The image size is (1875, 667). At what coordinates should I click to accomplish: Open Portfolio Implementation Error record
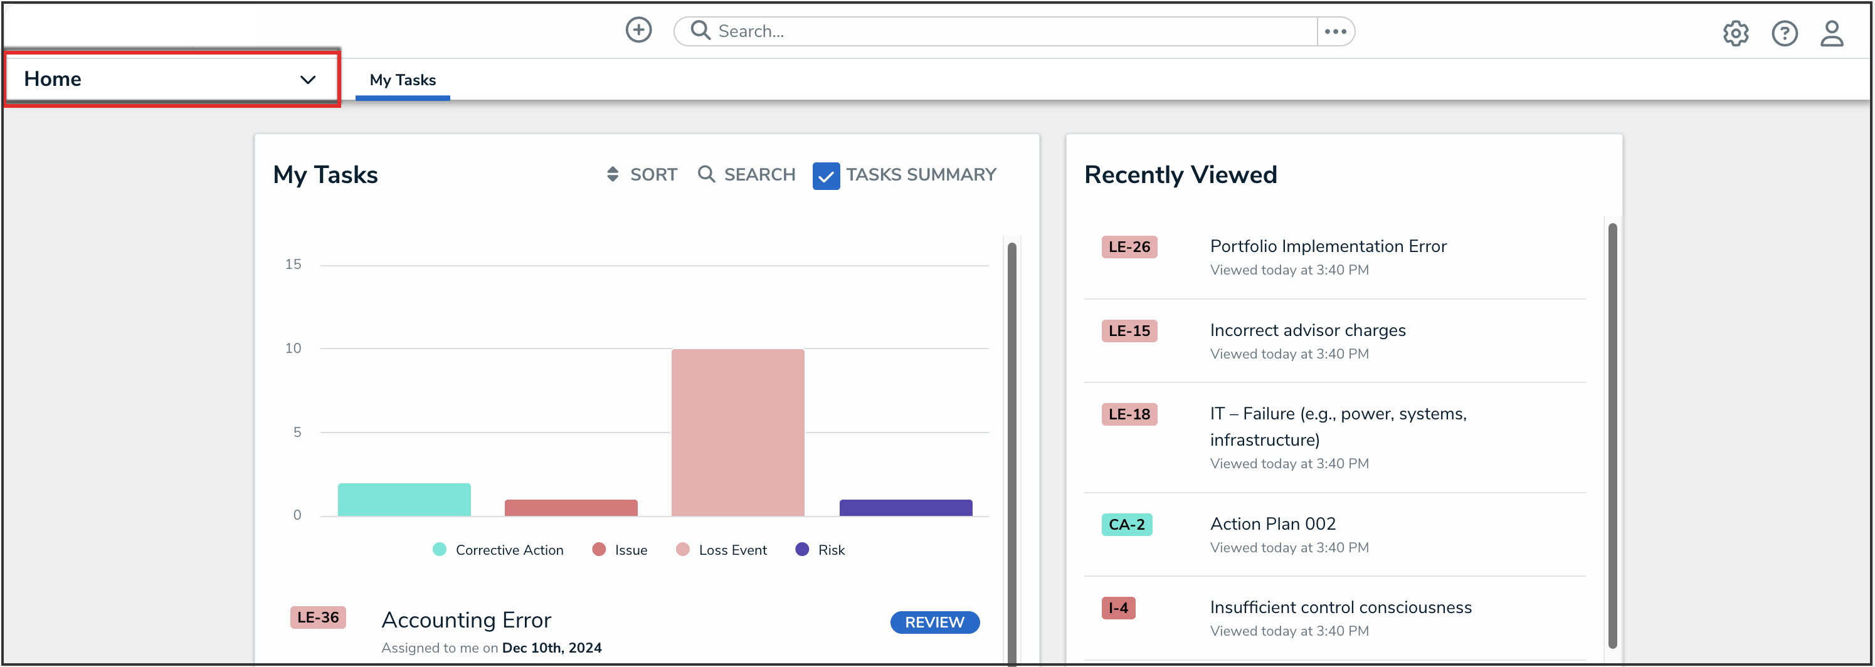pos(1328,246)
